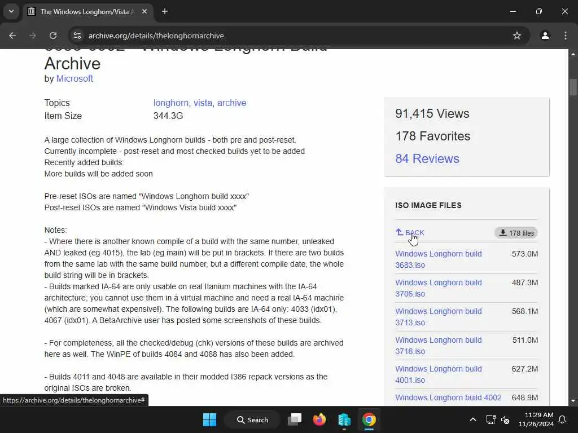Open Windows Longhorn build 4001.iso
This screenshot has width=578, height=433.
[x=438, y=374]
